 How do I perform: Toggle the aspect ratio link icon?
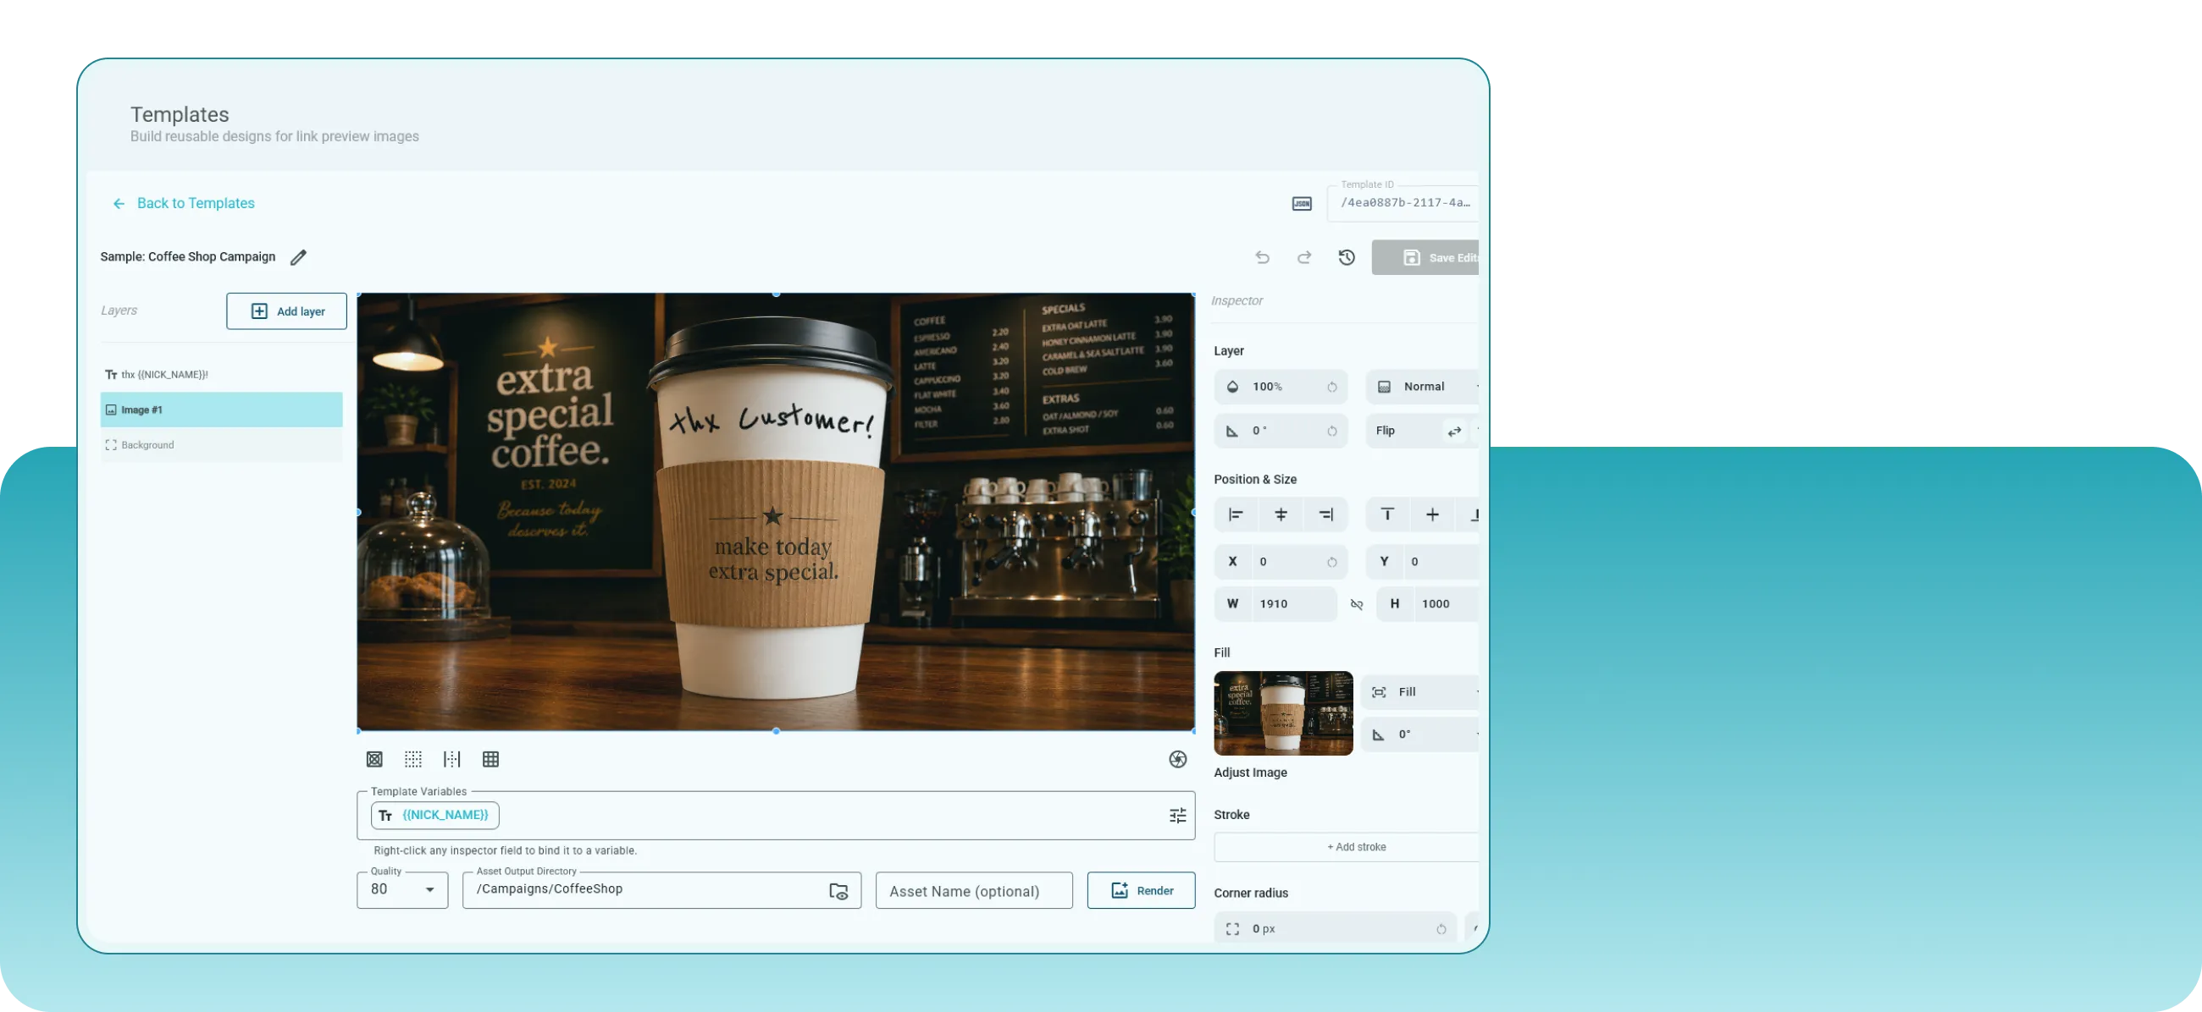coord(1357,604)
